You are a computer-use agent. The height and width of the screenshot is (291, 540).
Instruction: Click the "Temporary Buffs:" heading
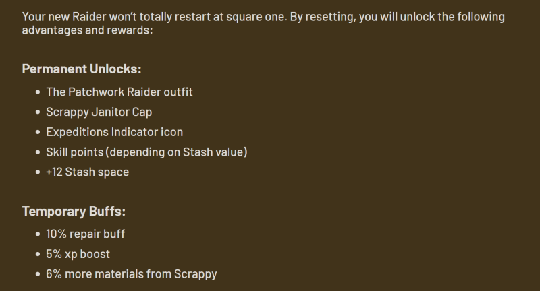tap(74, 212)
